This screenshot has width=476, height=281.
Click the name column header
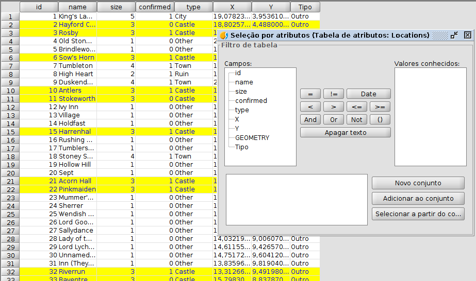[x=77, y=7]
